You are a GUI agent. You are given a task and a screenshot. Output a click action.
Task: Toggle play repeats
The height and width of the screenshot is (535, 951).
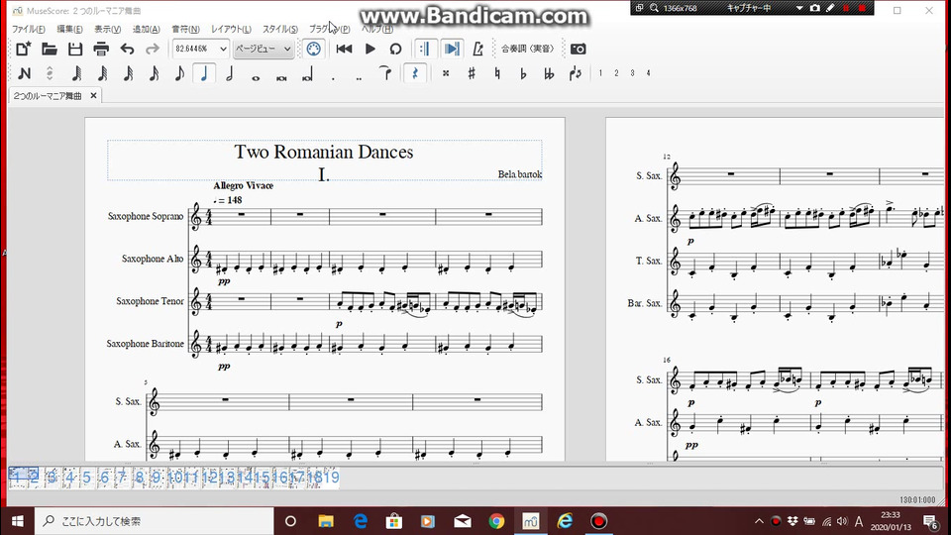coord(425,50)
